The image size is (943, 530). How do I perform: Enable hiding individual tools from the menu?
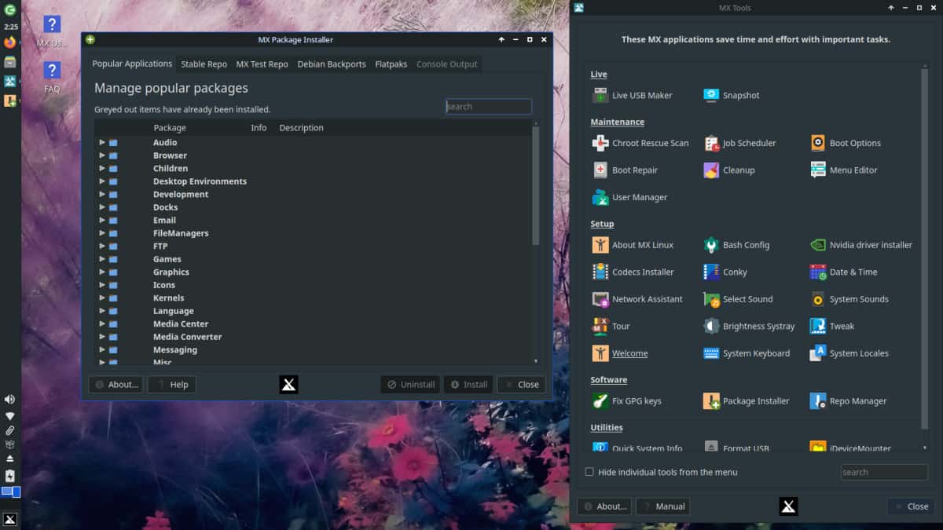589,472
